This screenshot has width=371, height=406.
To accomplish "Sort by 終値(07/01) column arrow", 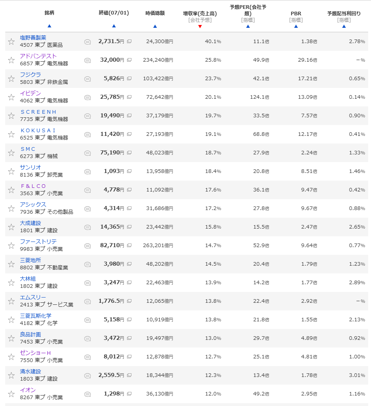I will pos(114,26).
